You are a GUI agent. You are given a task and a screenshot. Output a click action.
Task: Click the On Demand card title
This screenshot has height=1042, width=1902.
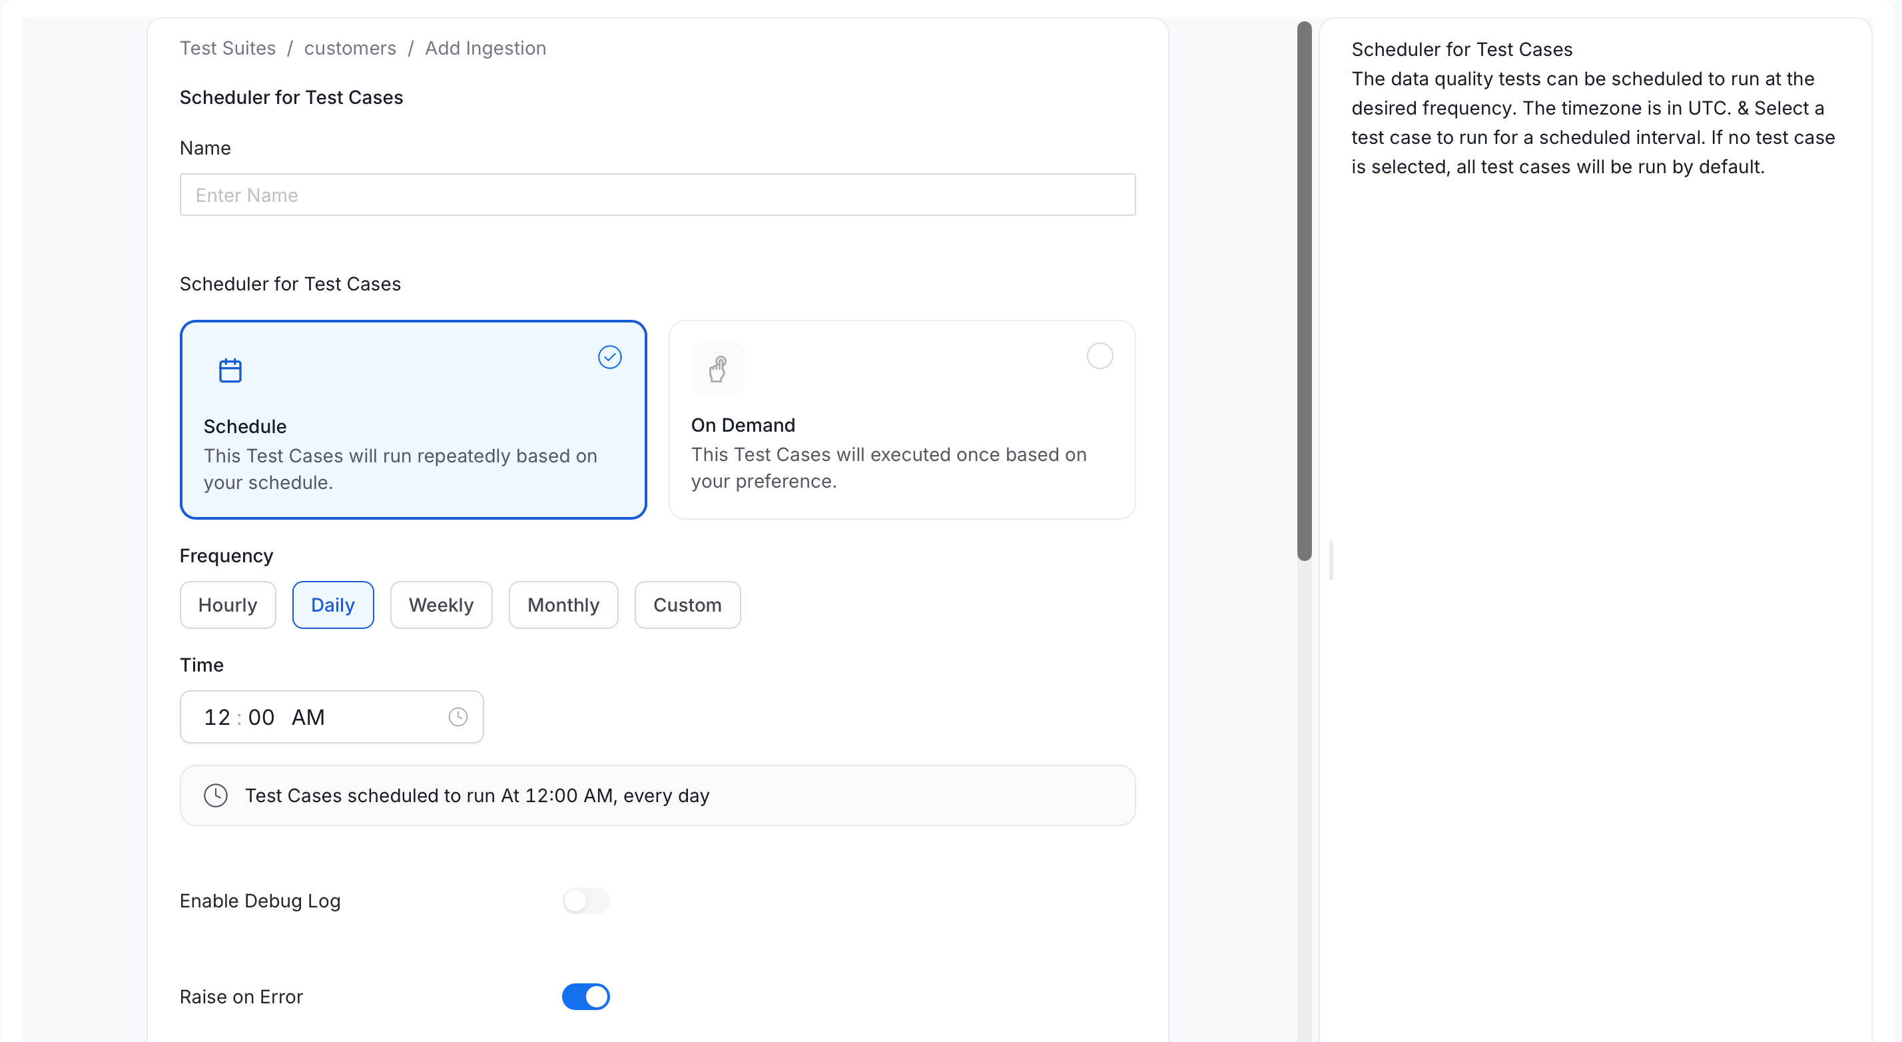(743, 424)
